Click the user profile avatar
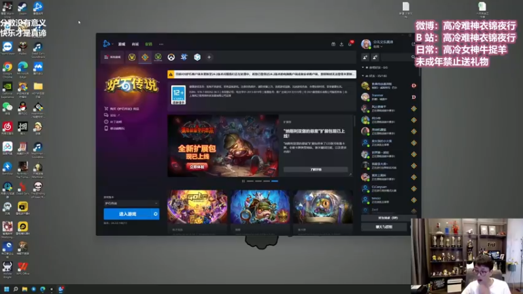 pos(366,44)
